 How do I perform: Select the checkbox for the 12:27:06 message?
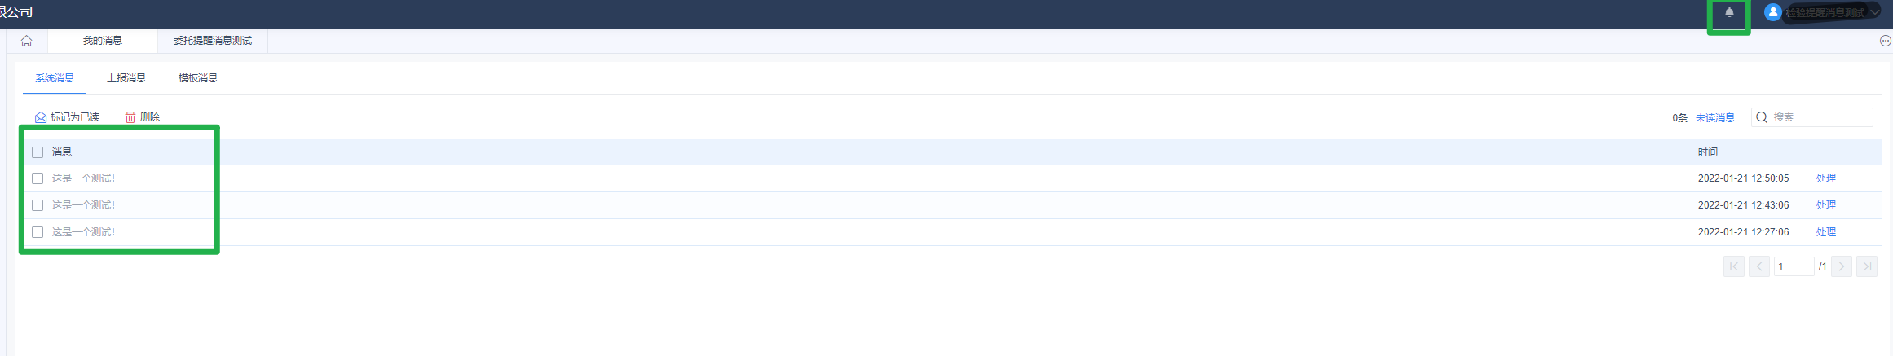[x=38, y=232]
